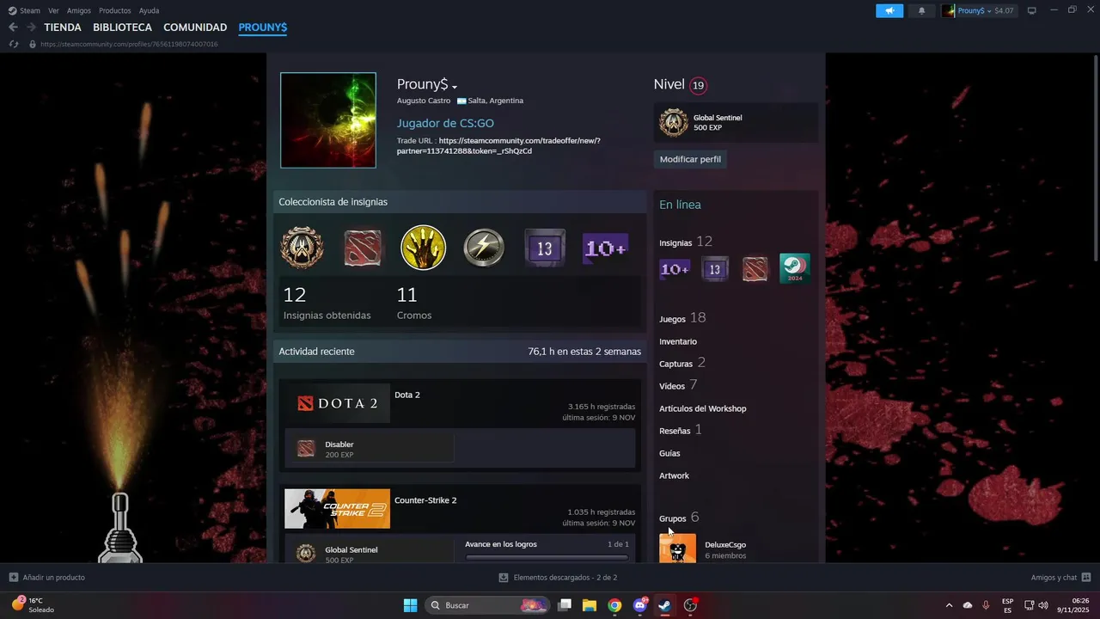The height and width of the screenshot is (619, 1100).
Task: Click the Dota 2 game banner
Action: pyautogui.click(x=337, y=403)
